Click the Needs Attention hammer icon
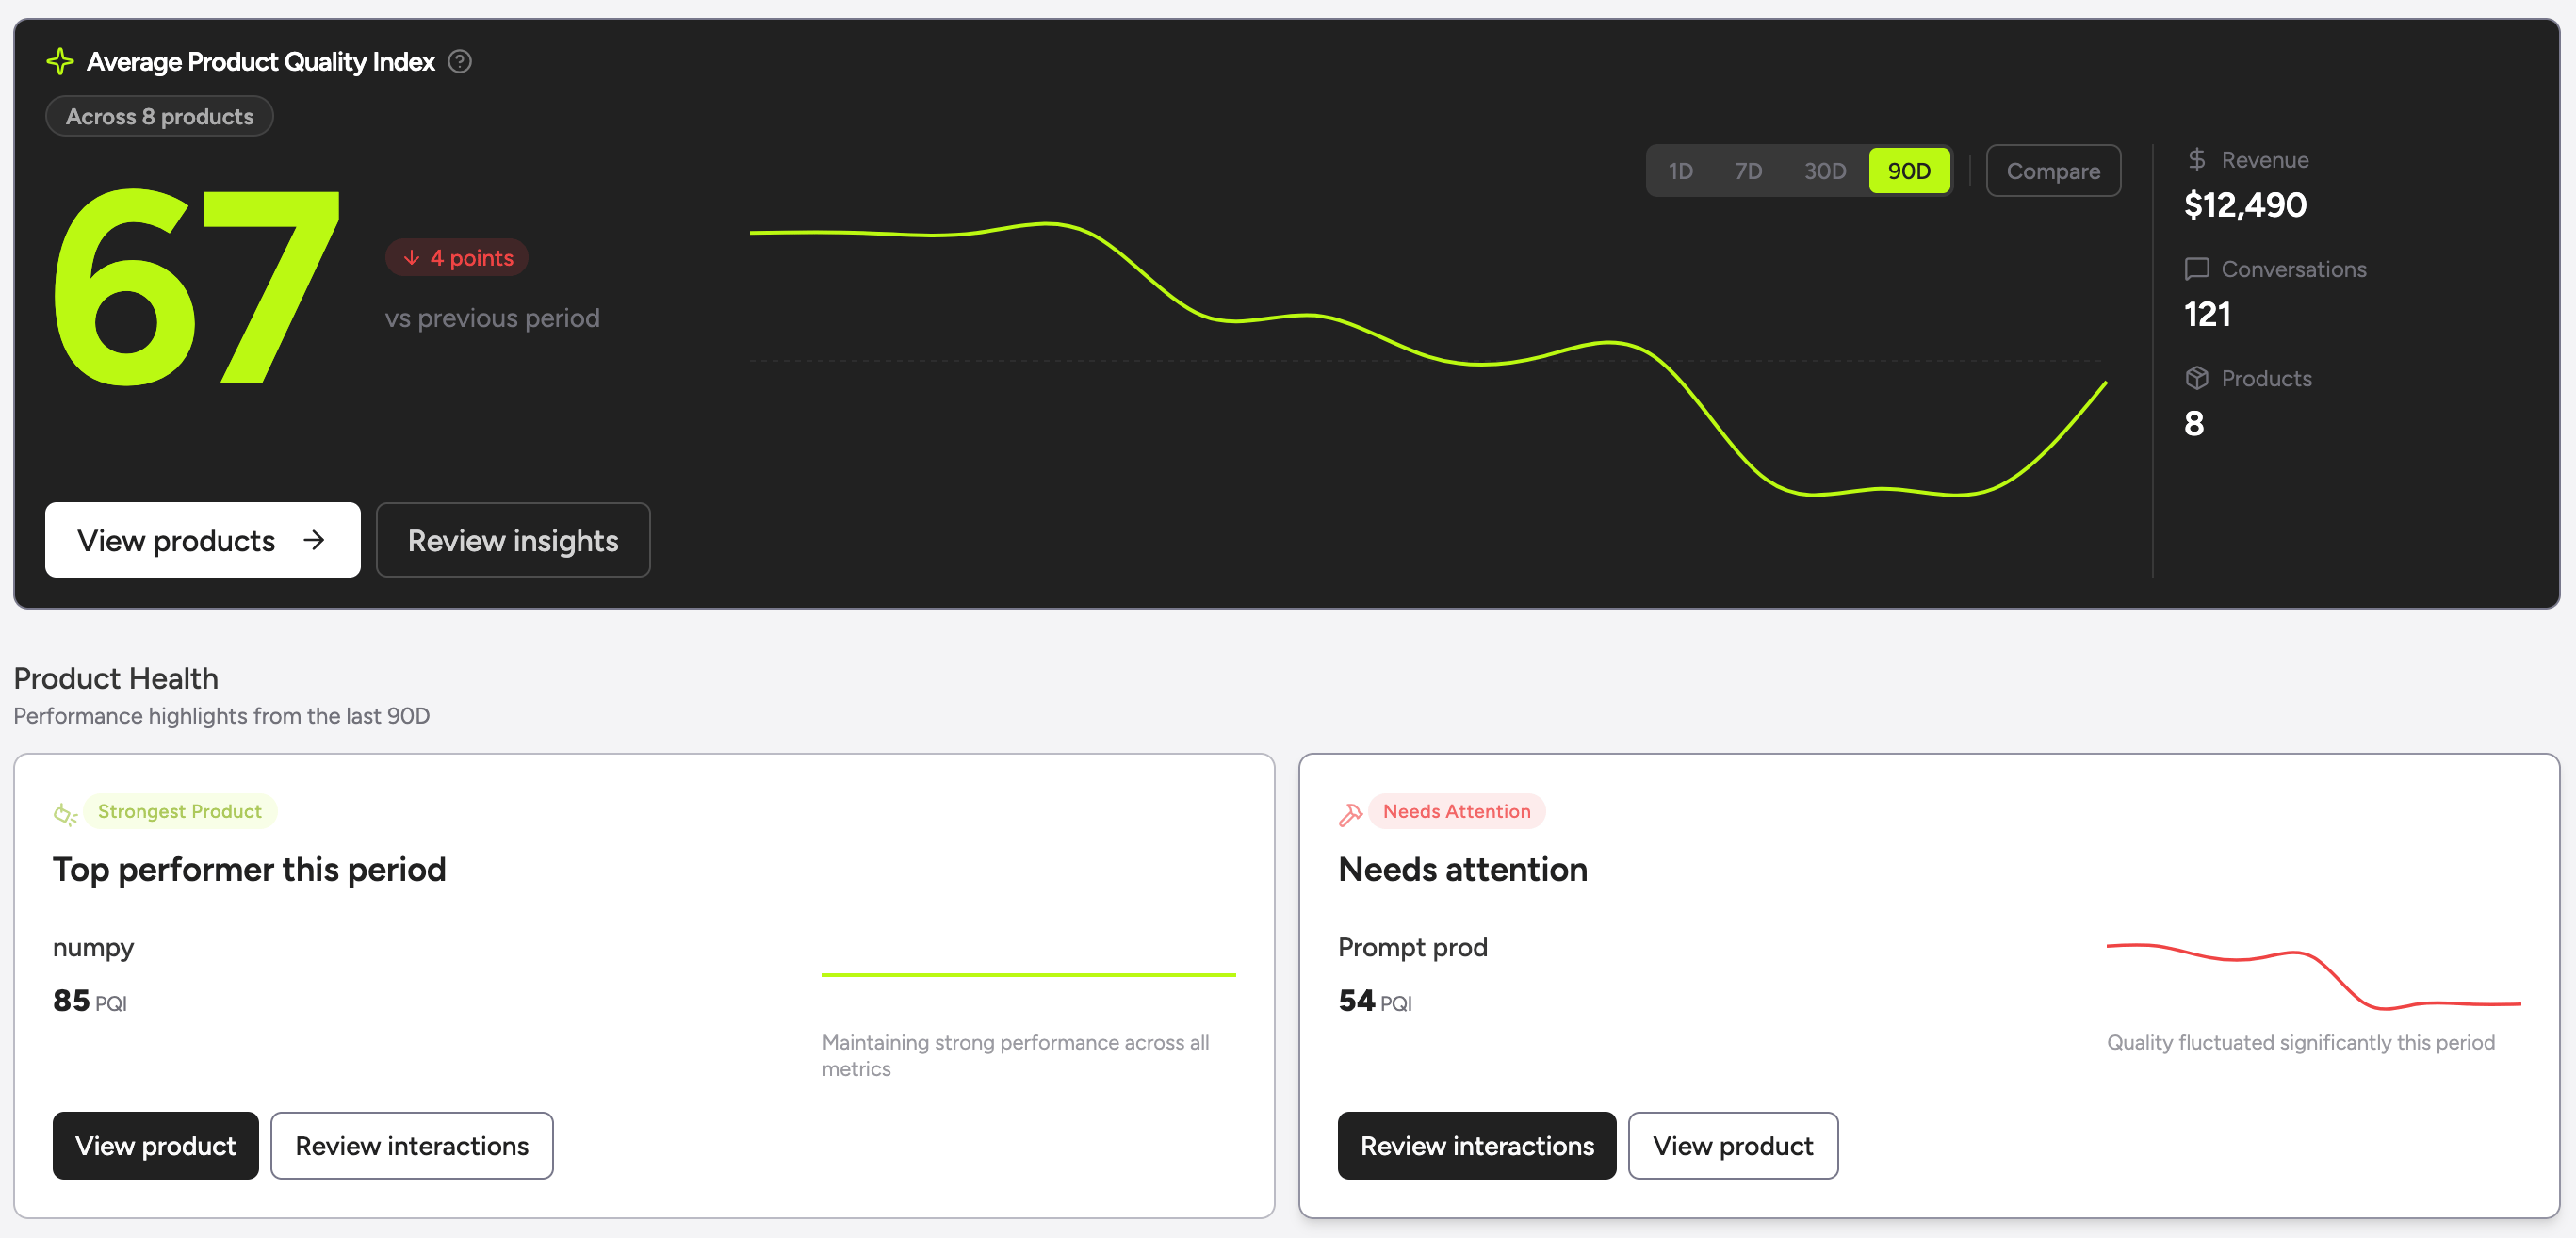Screen dimensions: 2576x1238 [x=1350, y=814]
